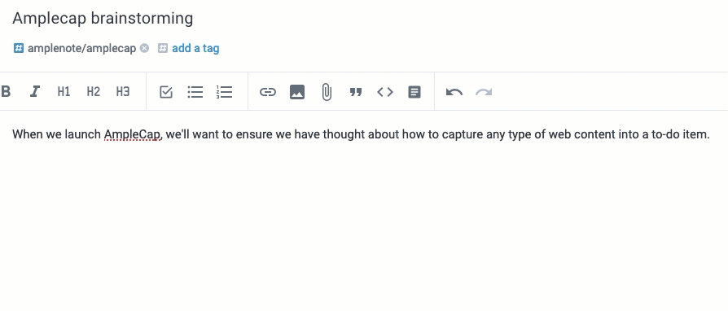Insert a checkbox task item
728x311 pixels.
click(166, 92)
